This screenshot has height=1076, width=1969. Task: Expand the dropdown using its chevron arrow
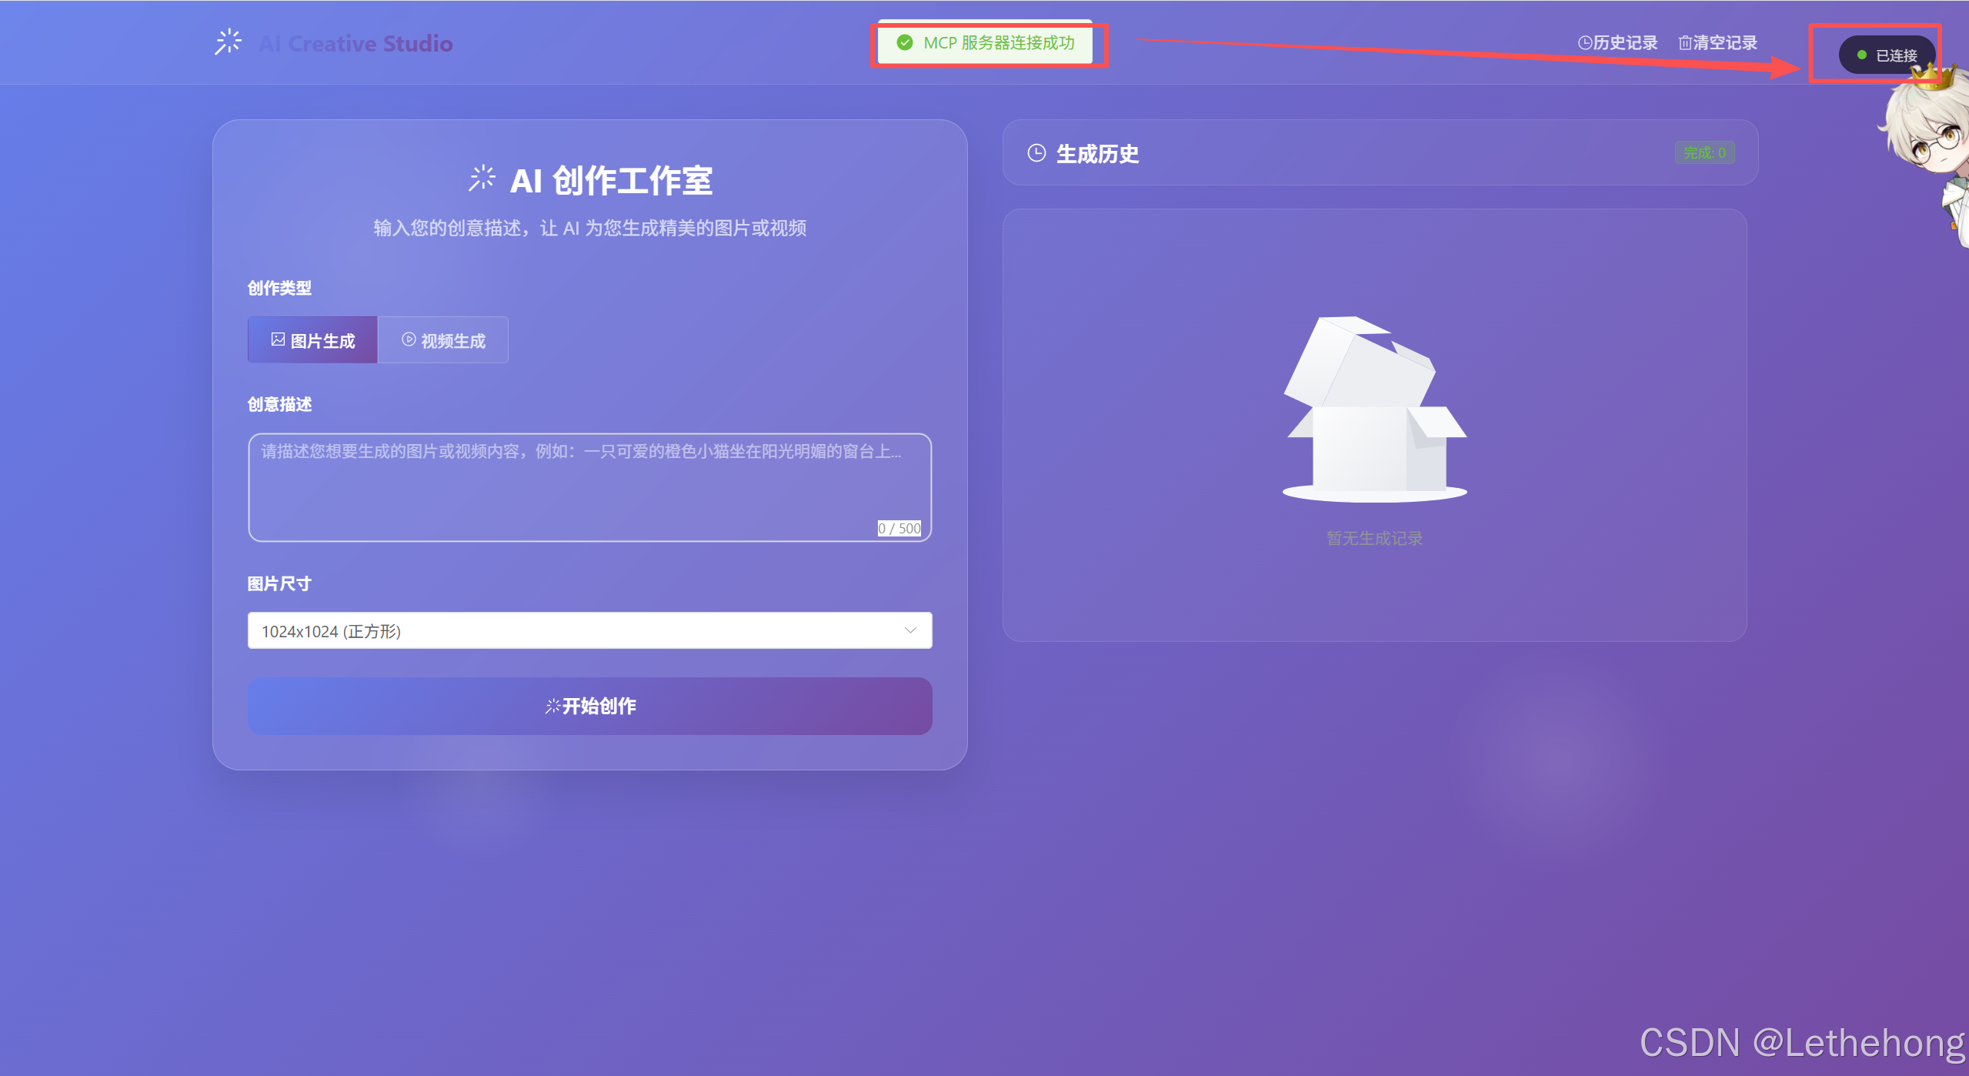[x=910, y=630]
